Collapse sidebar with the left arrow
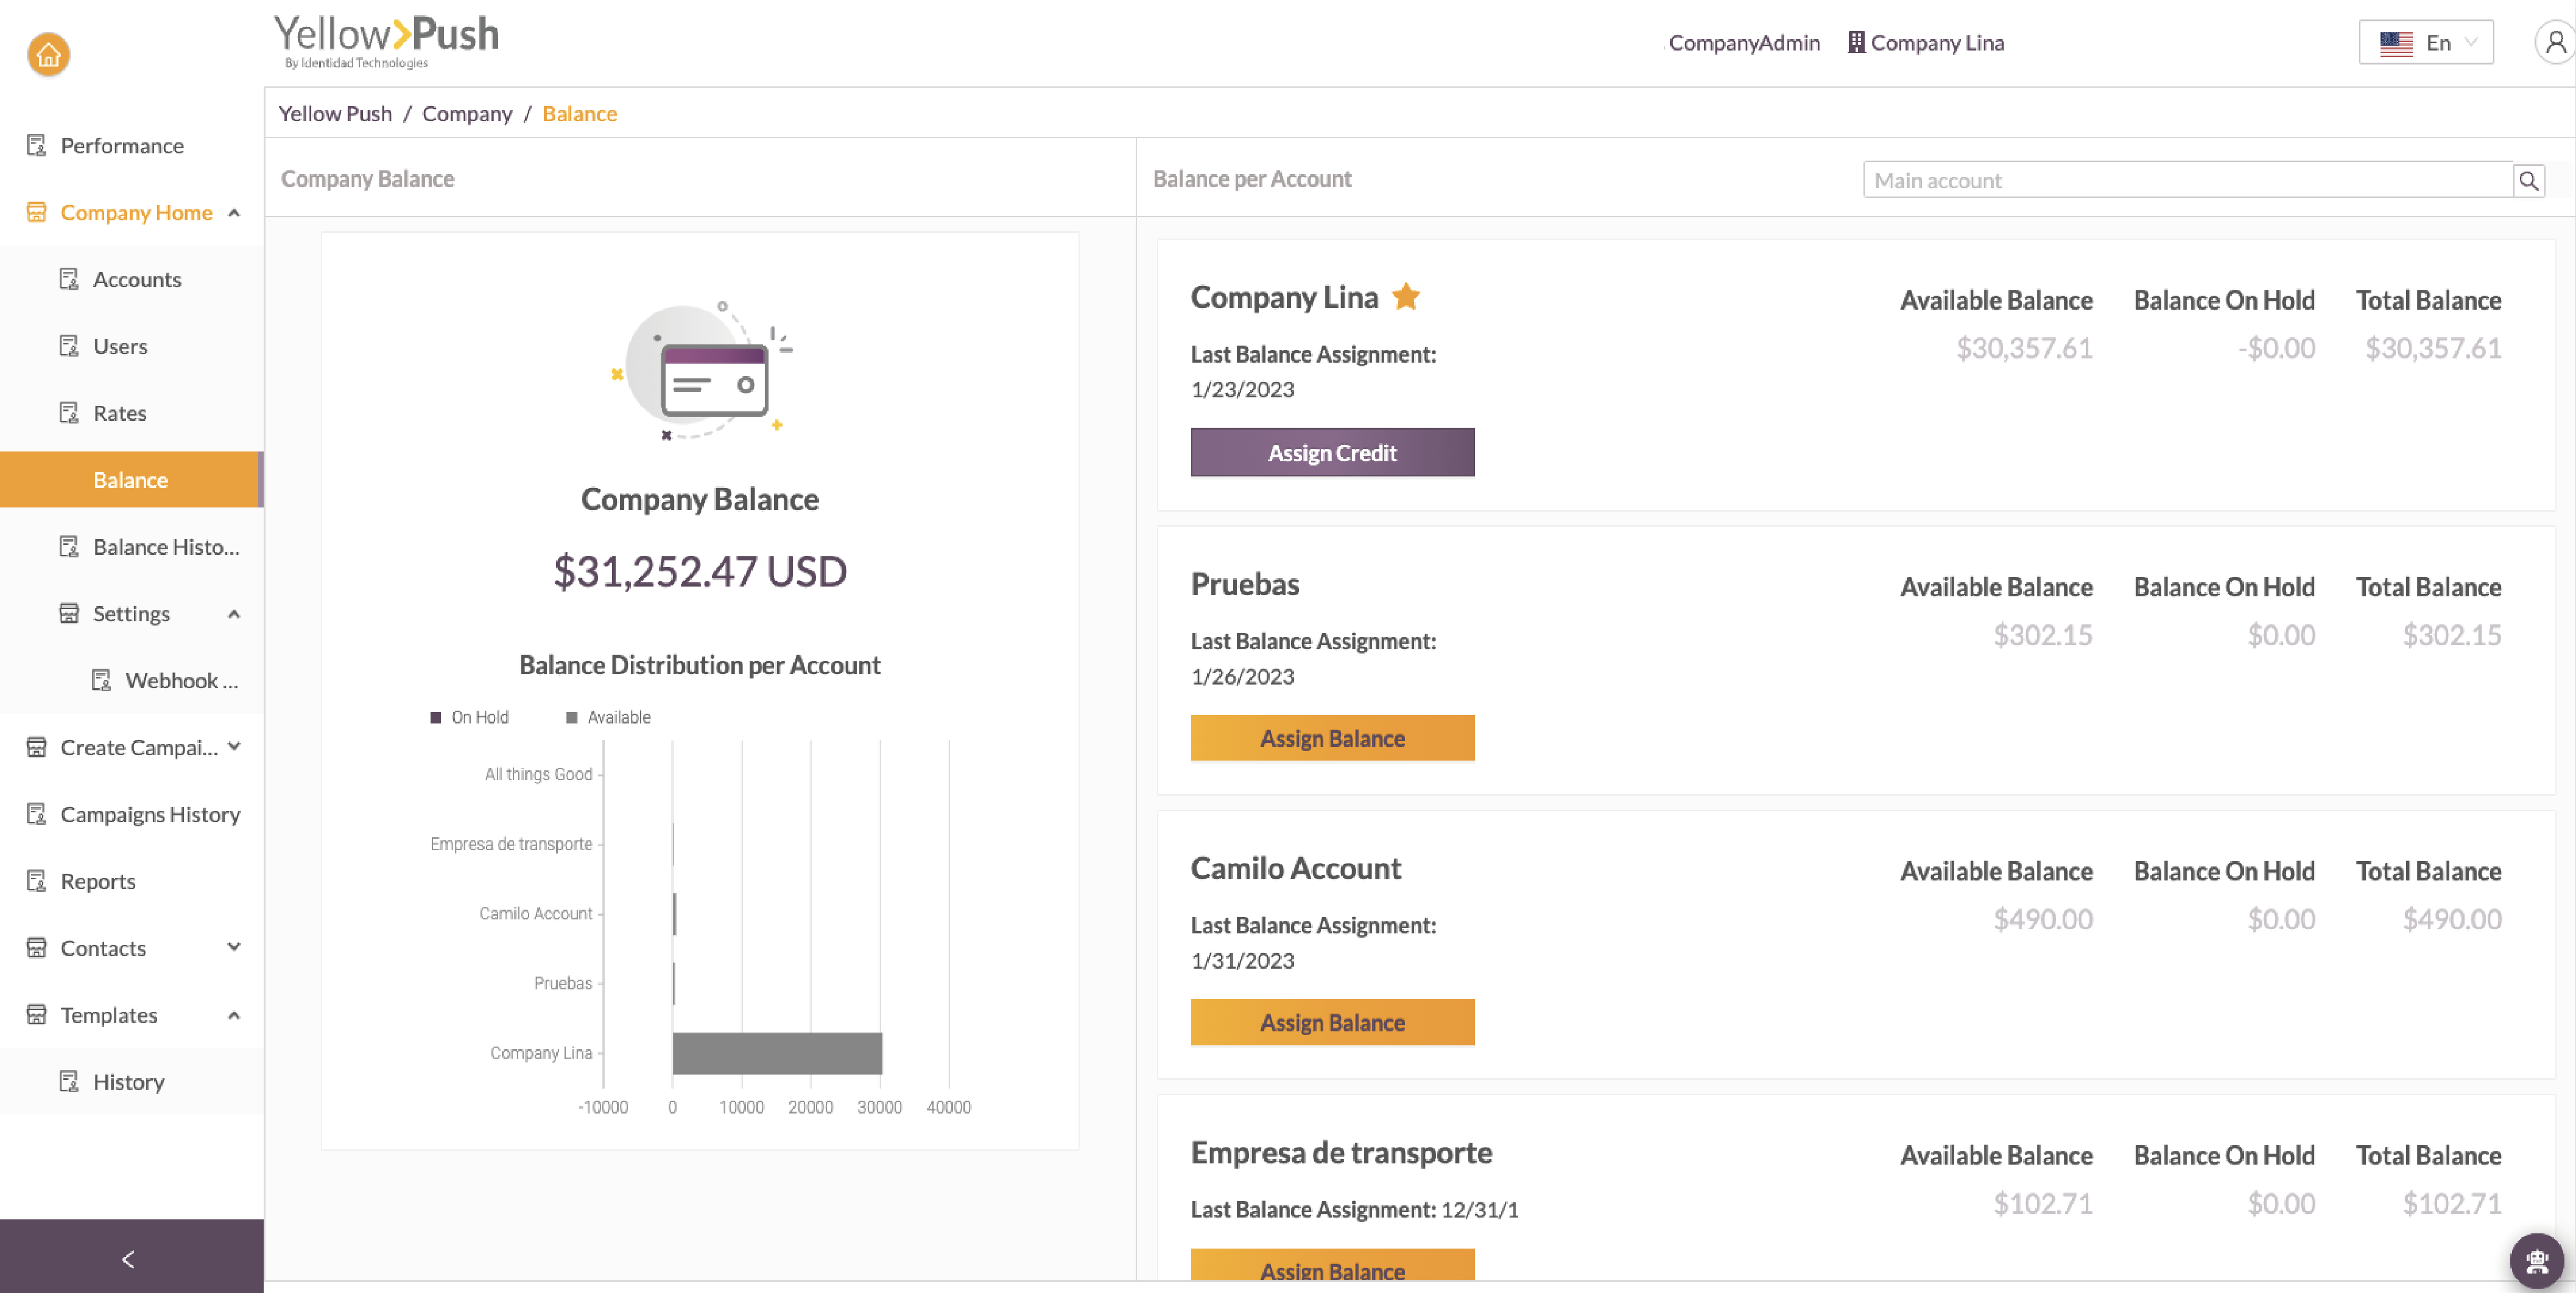2576x1293 pixels. click(x=128, y=1258)
